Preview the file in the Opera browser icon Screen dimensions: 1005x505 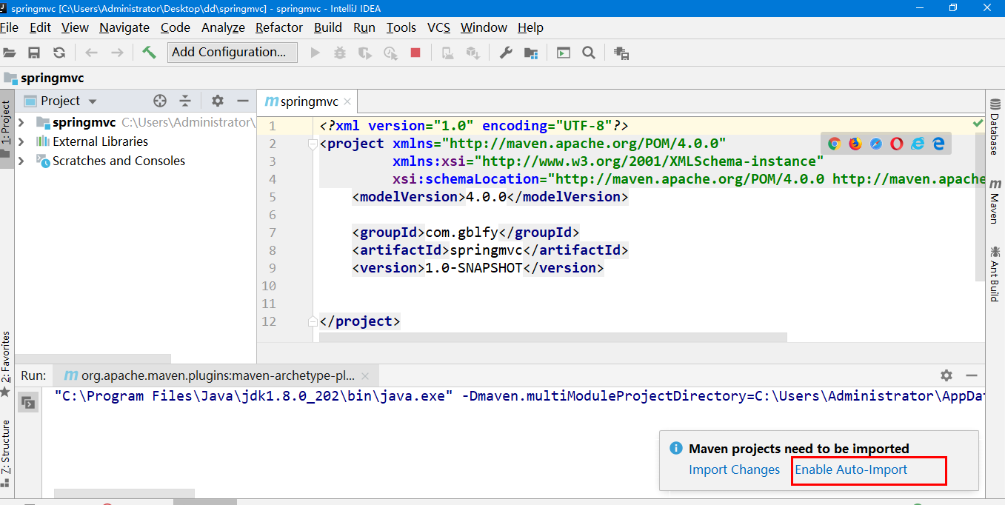pos(897,144)
